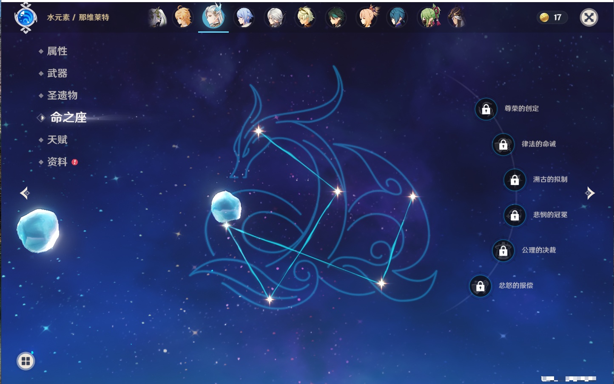
Task: Select the locked 律法的命诫 constellation icon
Action: click(503, 144)
